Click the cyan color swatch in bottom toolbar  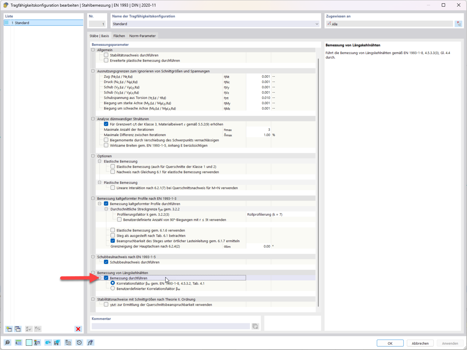[x=29, y=342]
